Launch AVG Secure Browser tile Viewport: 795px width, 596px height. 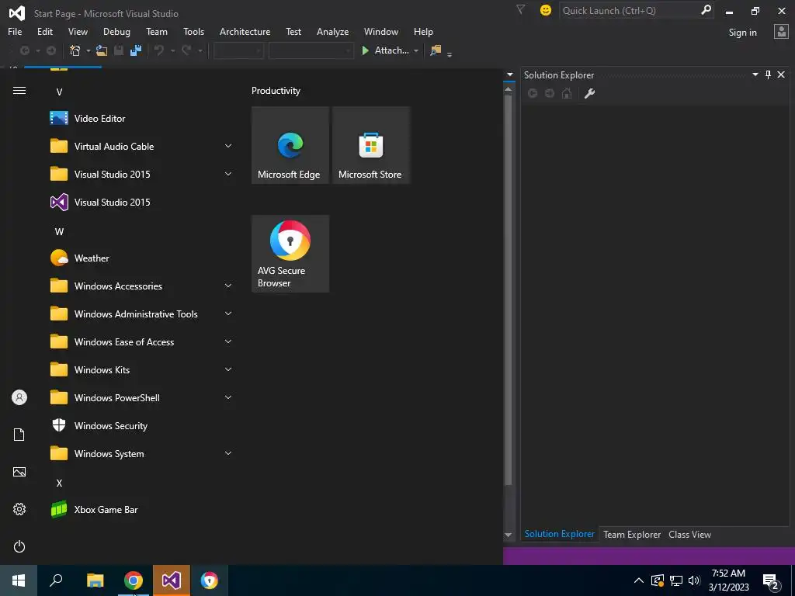tap(290, 254)
